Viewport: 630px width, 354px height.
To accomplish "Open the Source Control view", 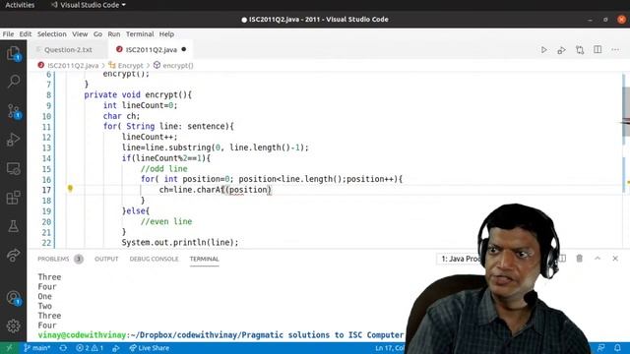I will point(13,111).
